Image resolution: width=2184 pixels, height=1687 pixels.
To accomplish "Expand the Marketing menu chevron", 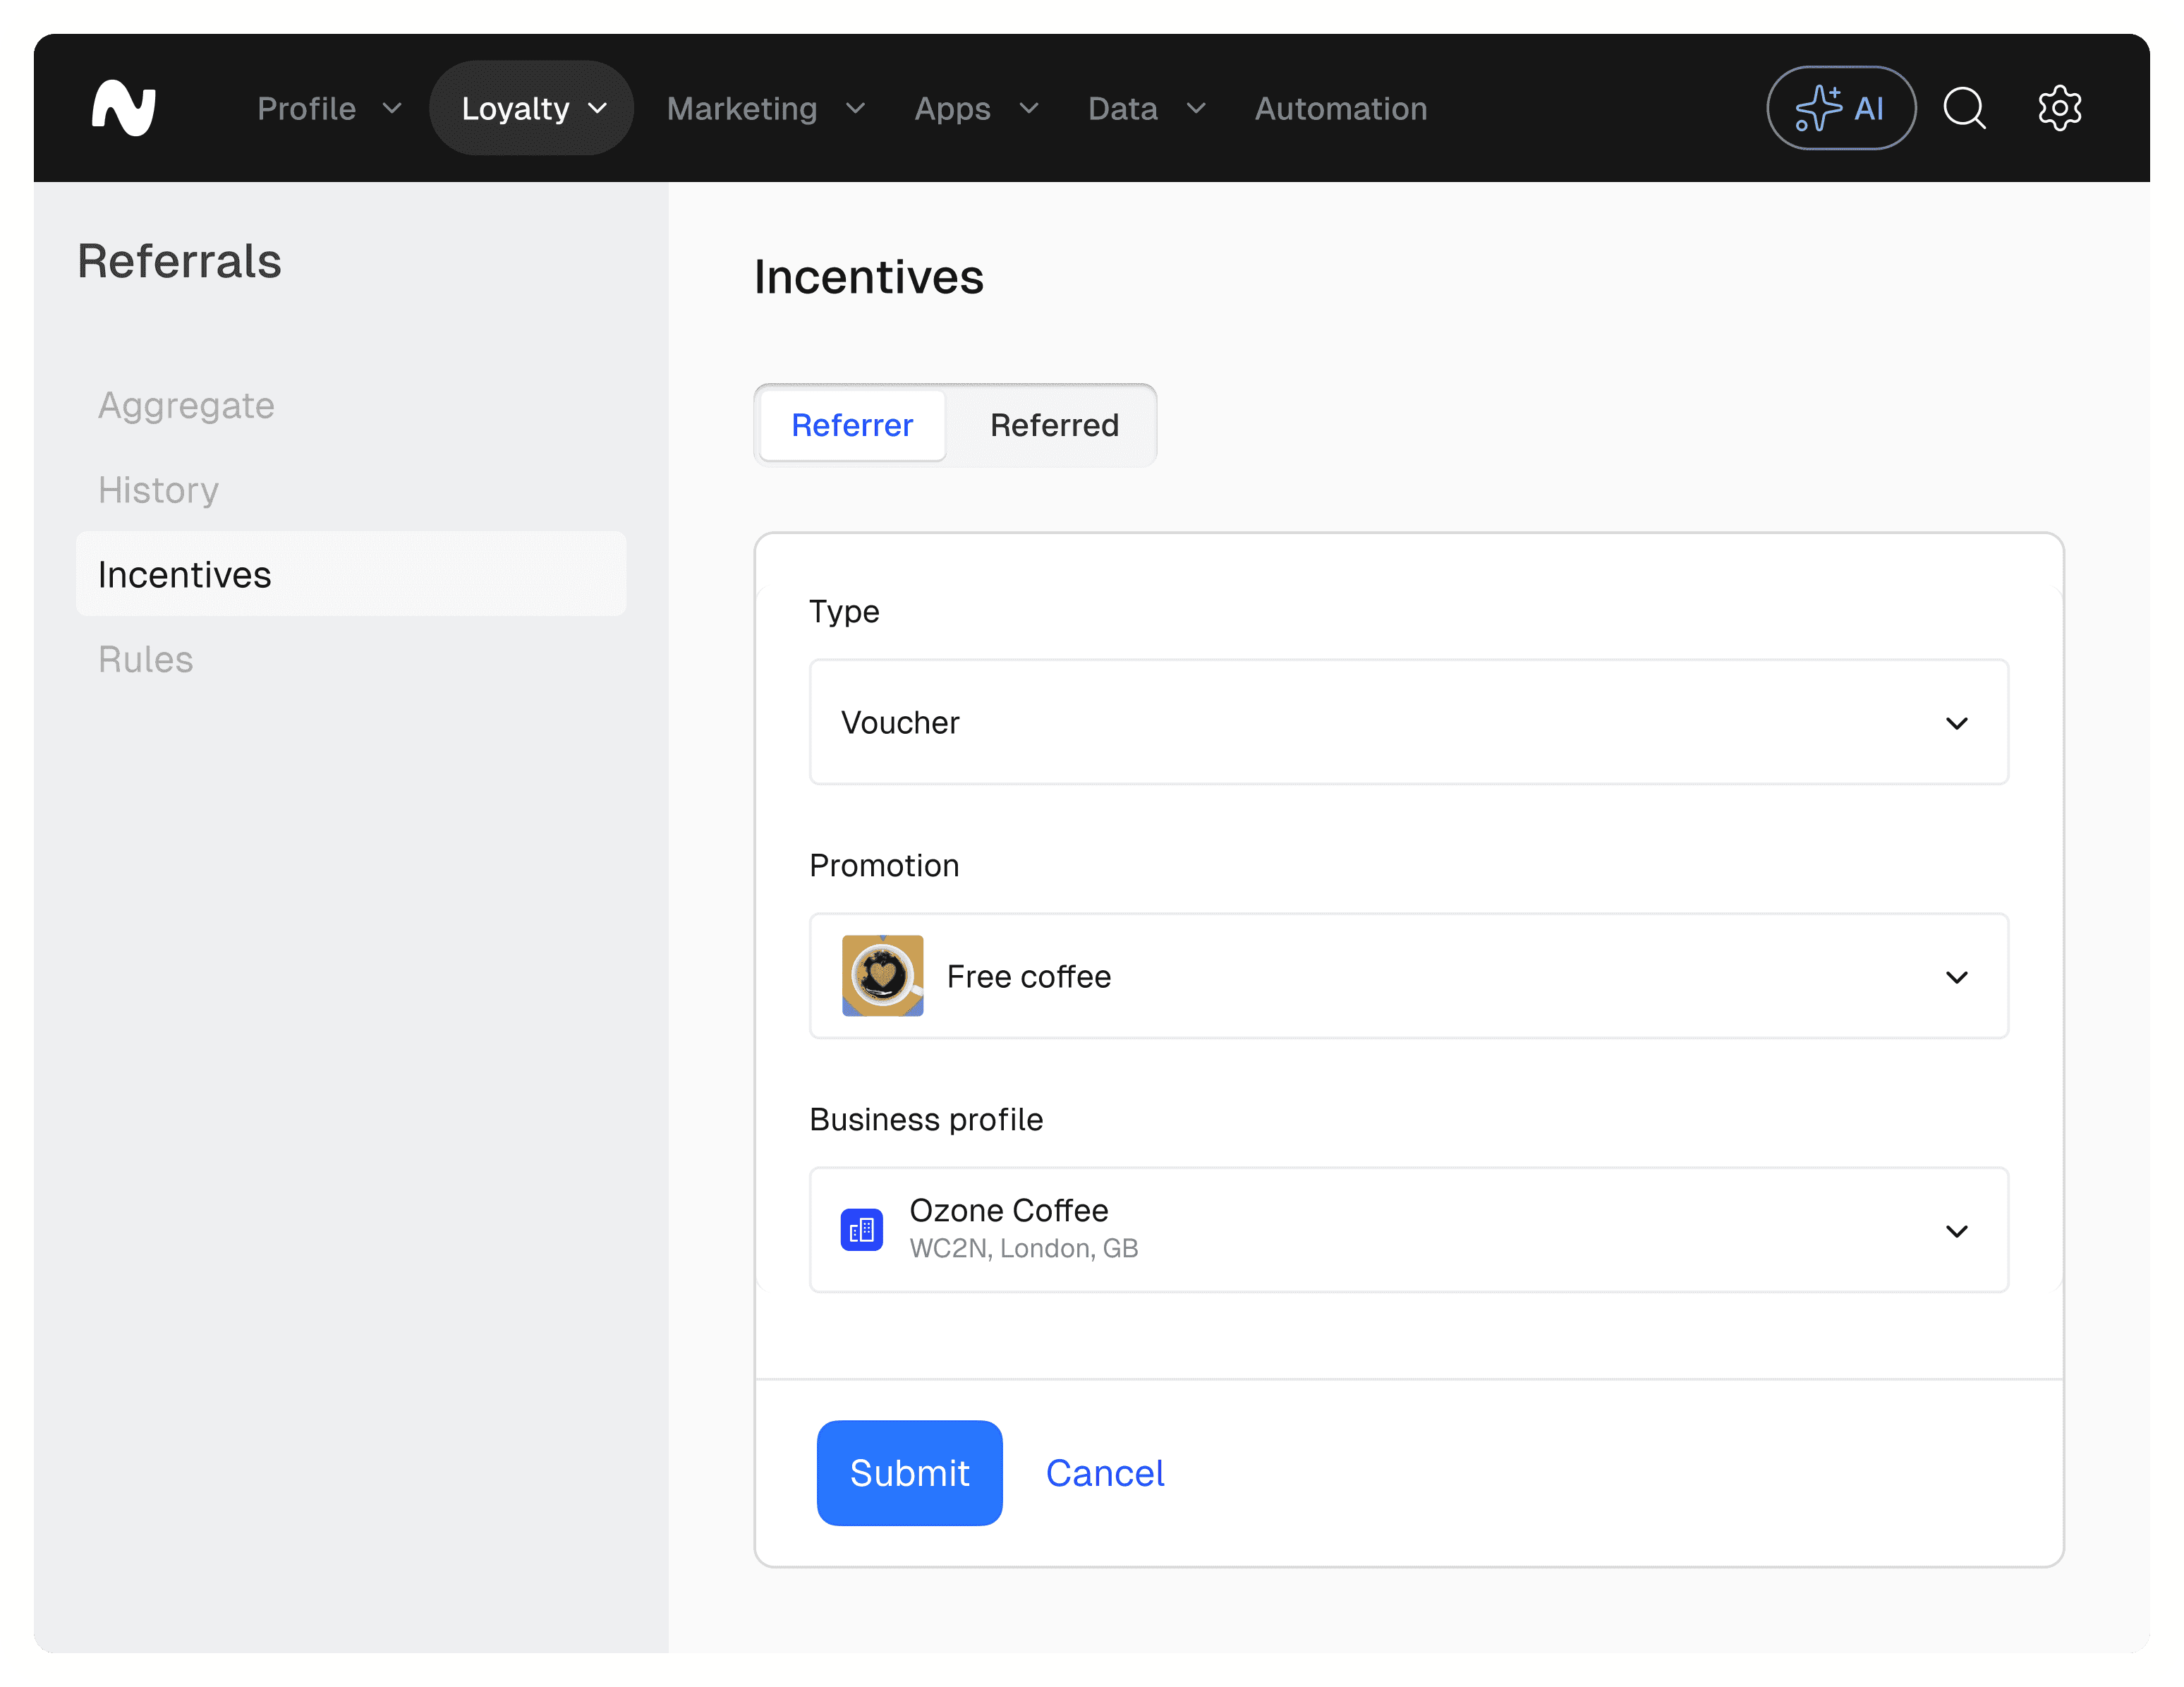I will (855, 108).
